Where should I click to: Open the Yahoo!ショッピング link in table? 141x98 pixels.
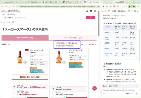pos(108,54)
